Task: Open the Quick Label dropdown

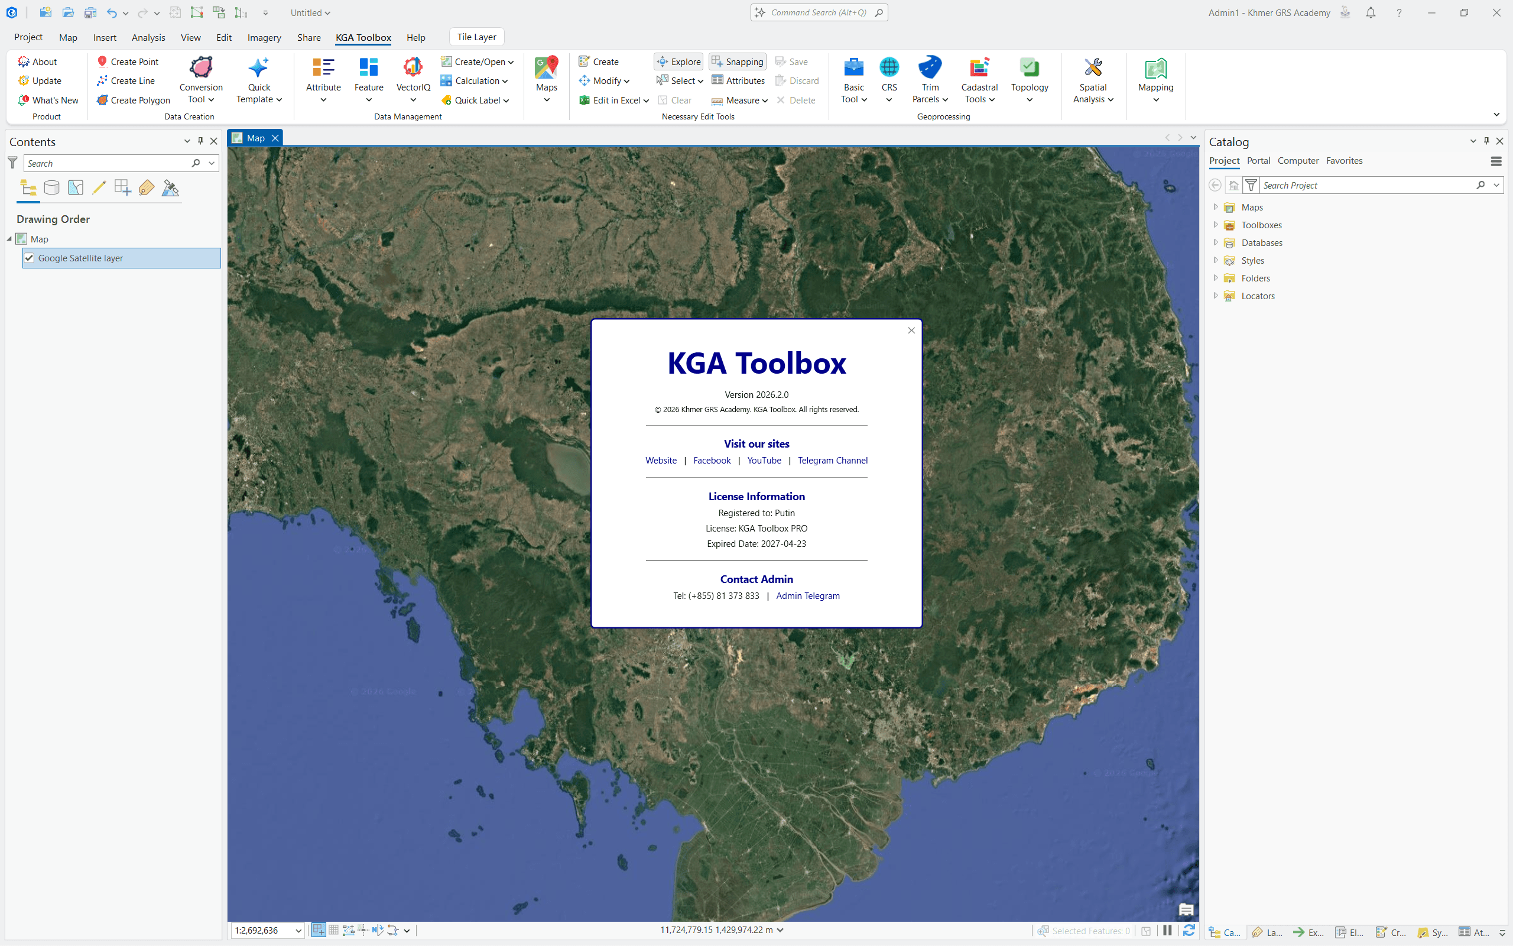Action: tap(475, 100)
